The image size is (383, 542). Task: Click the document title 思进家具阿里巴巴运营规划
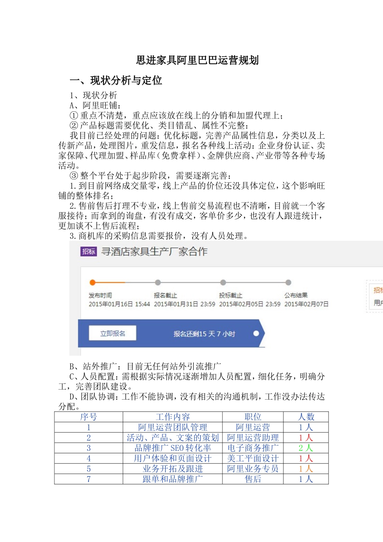tap(197, 60)
